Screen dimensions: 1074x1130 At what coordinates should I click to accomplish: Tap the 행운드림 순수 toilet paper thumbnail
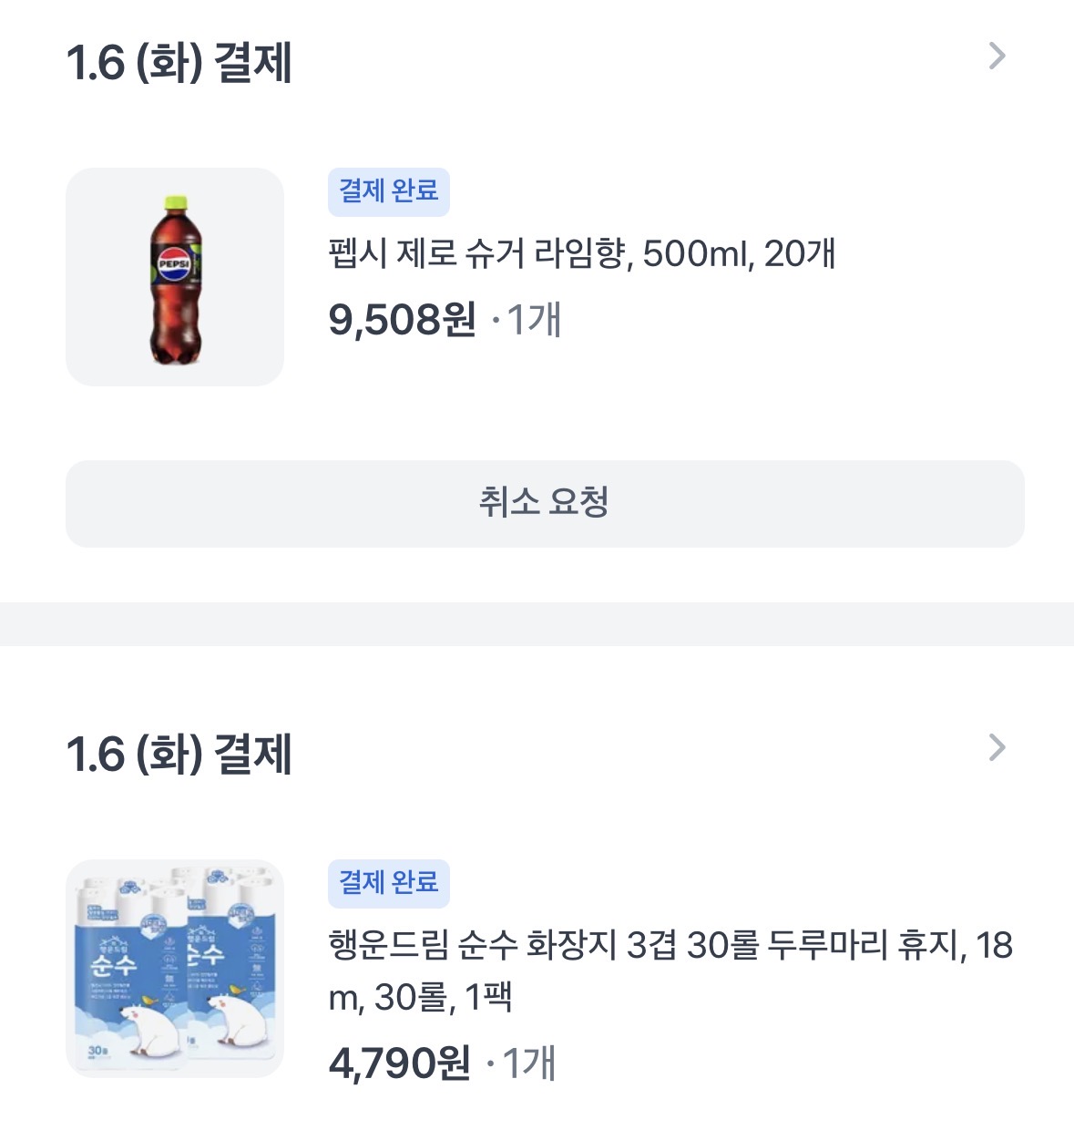(x=175, y=969)
